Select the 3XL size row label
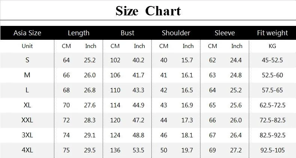 (27, 135)
